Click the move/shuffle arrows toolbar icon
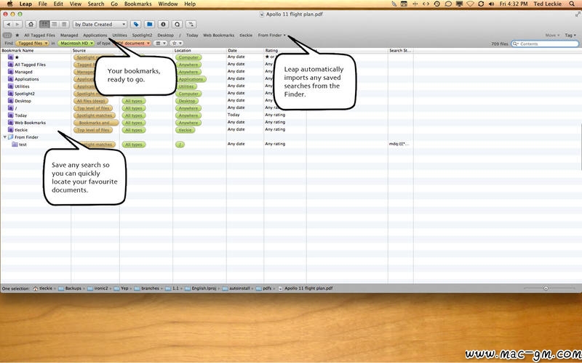The image size is (582, 363). click(x=191, y=24)
